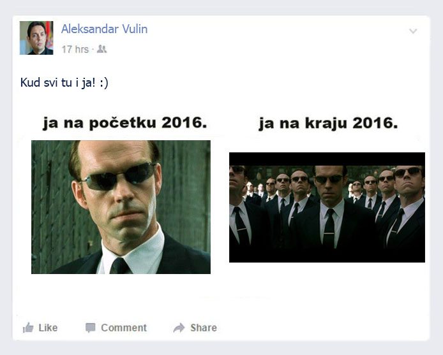Click the caption 'ja na početku 2016.'
Viewport: 443px width, 355px height.
(x=124, y=123)
